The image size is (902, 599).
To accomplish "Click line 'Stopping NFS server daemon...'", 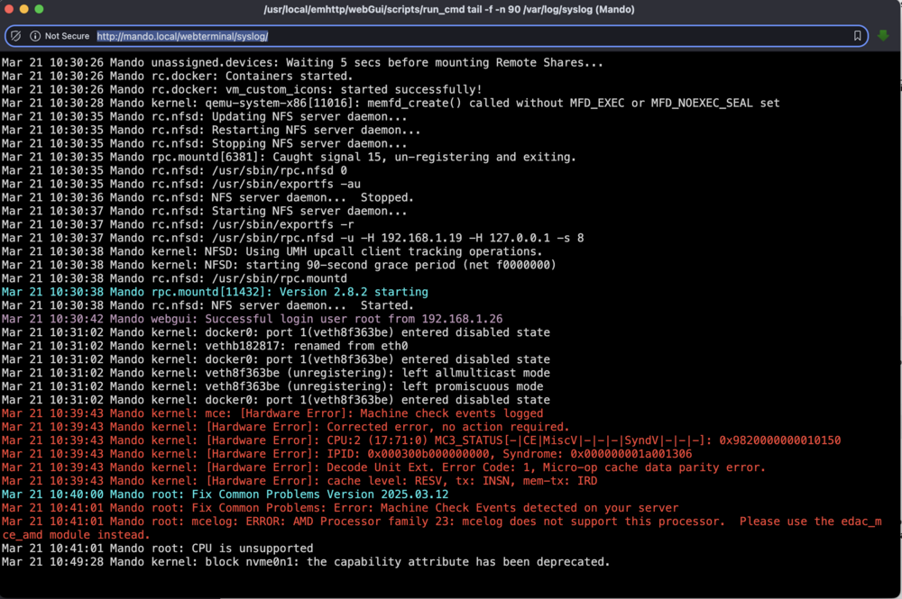I will pyautogui.click(x=204, y=143).
